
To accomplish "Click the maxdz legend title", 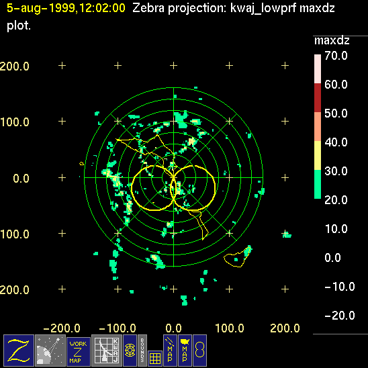I will (332, 40).
